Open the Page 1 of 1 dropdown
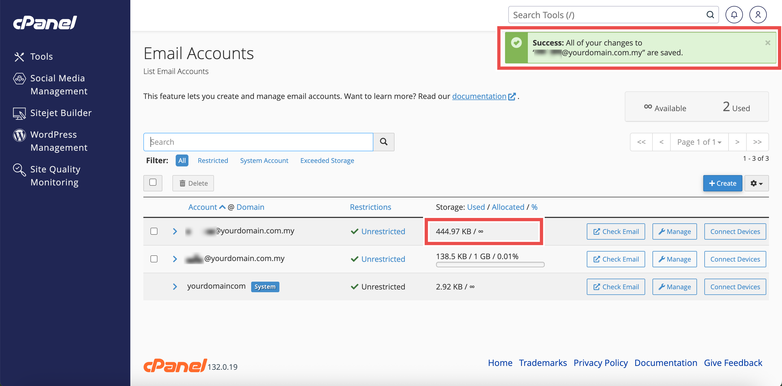This screenshot has height=386, width=782. click(x=699, y=142)
